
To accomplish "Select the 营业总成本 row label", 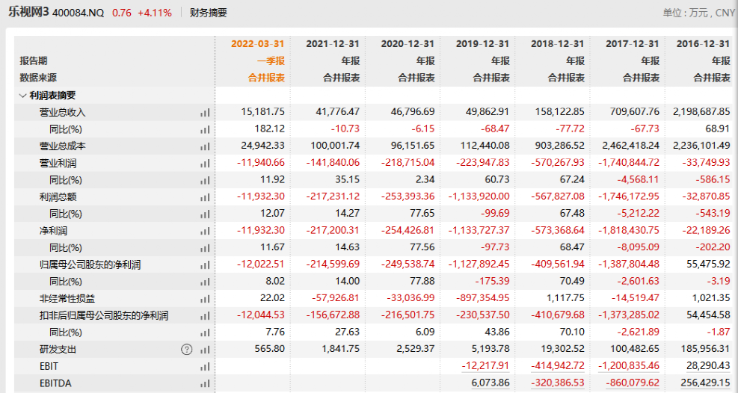I will click(x=63, y=146).
